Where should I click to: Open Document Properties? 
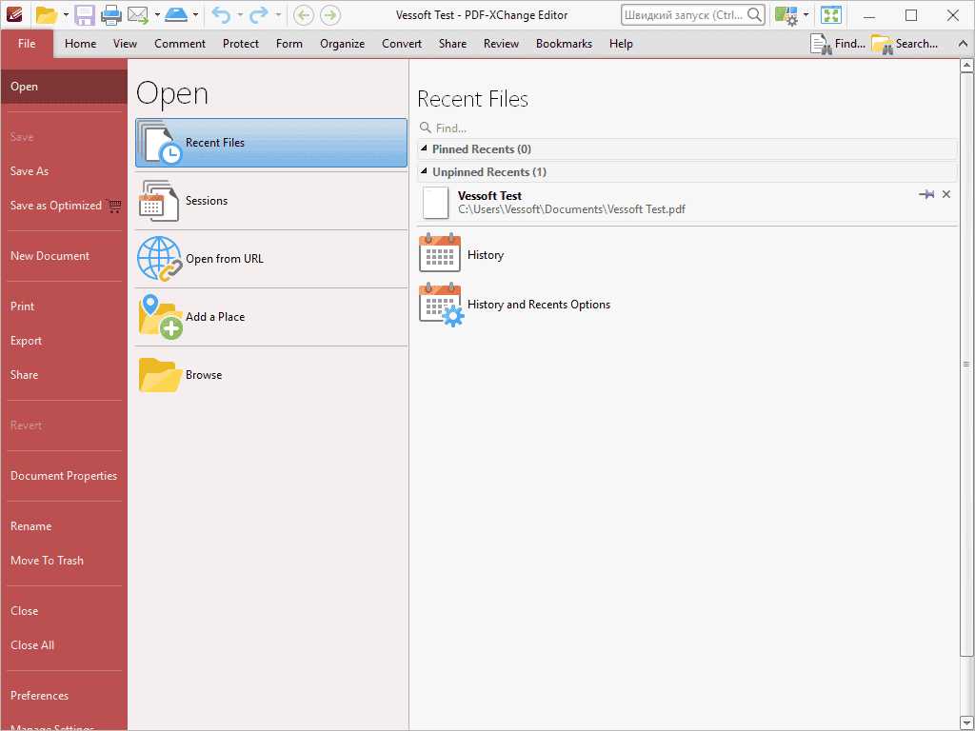coord(64,476)
